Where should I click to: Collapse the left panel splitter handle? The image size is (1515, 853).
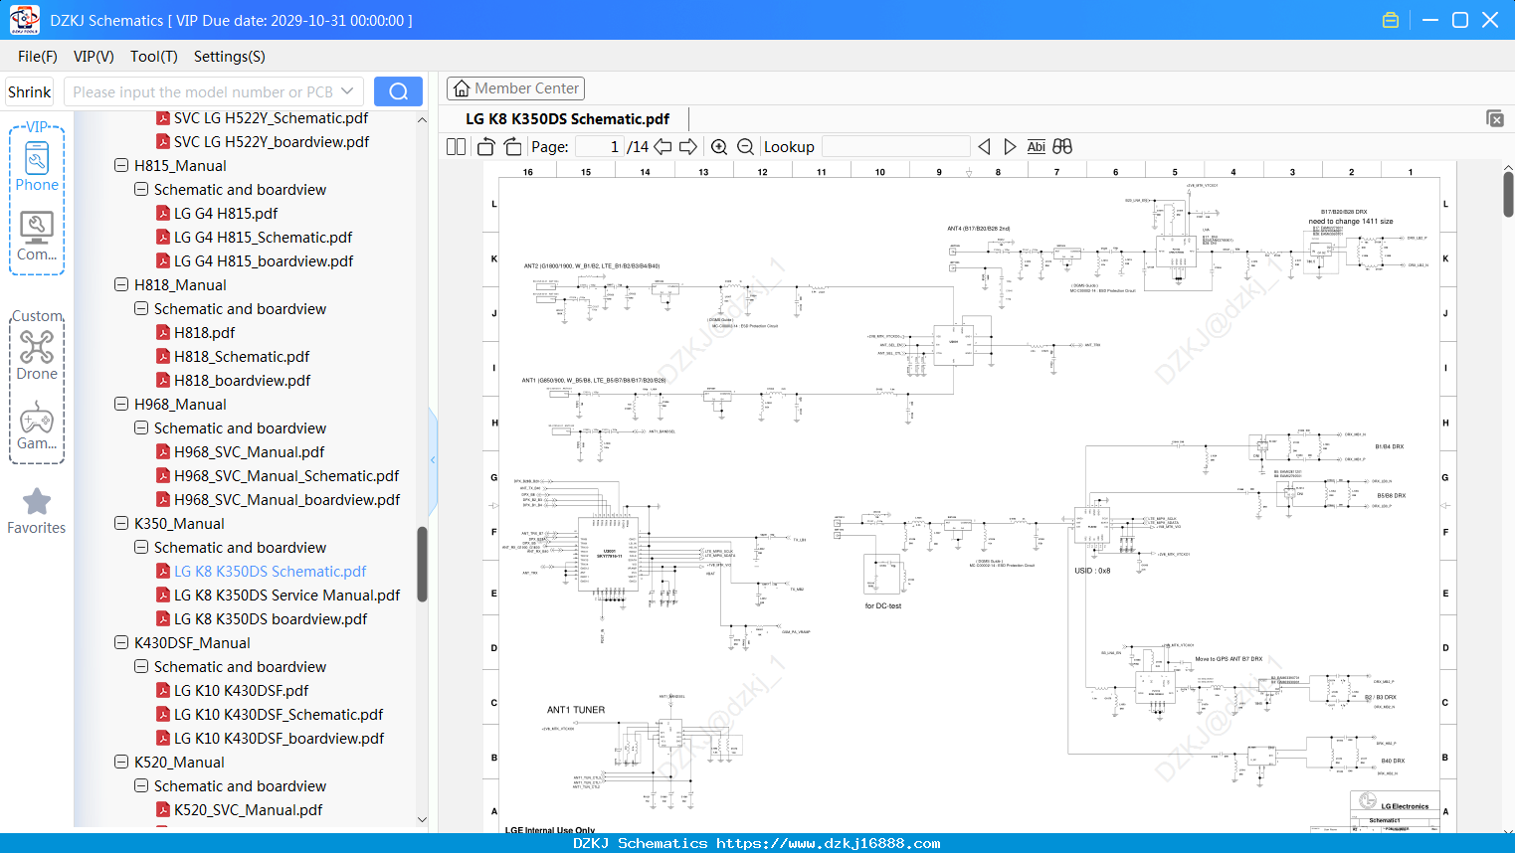click(433, 459)
